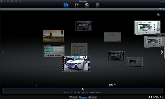This screenshot has width=165, height=99.
Task: Switch to Smart Album view
Action: coord(83,97)
